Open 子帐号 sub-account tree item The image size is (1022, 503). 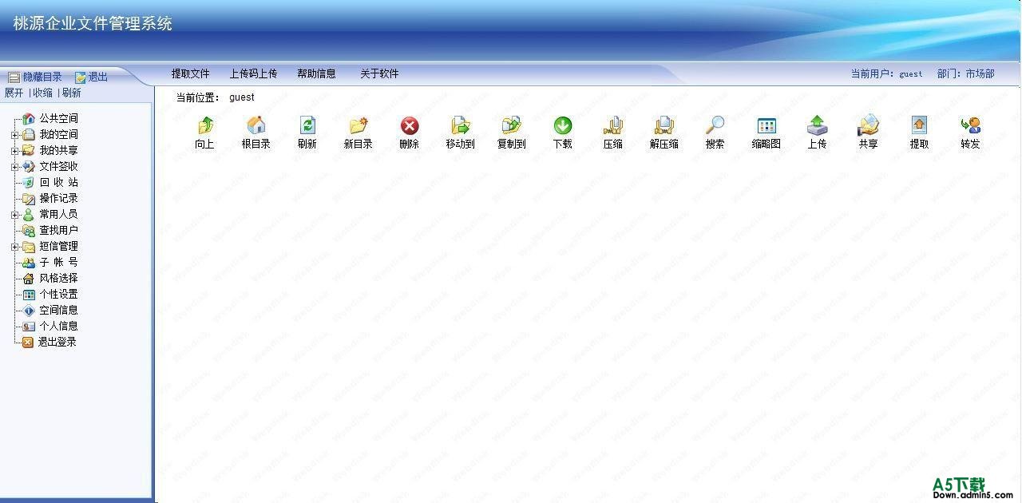pos(59,262)
